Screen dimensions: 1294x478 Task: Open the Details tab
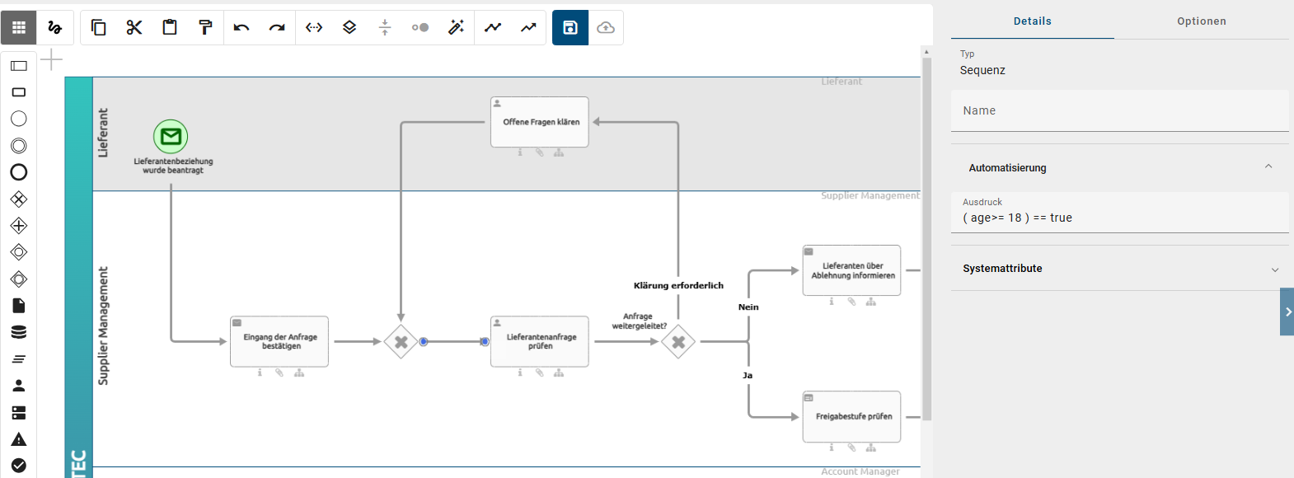point(1032,21)
